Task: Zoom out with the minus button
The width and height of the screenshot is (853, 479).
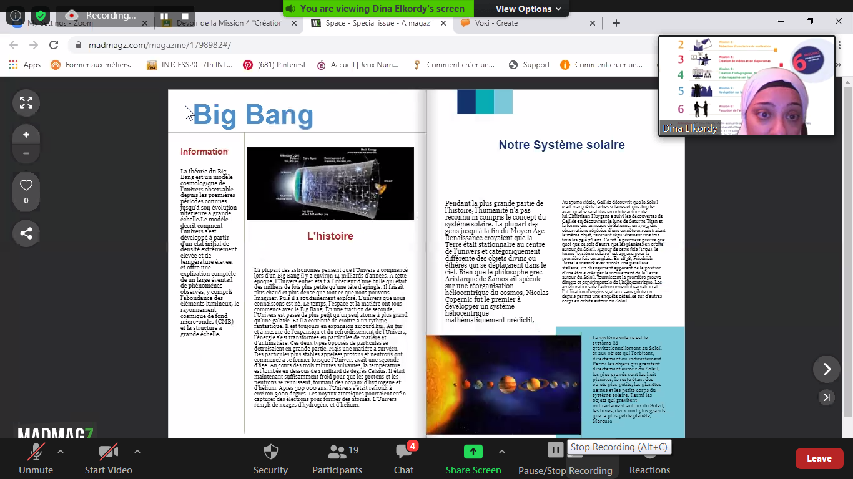Action: (x=26, y=153)
